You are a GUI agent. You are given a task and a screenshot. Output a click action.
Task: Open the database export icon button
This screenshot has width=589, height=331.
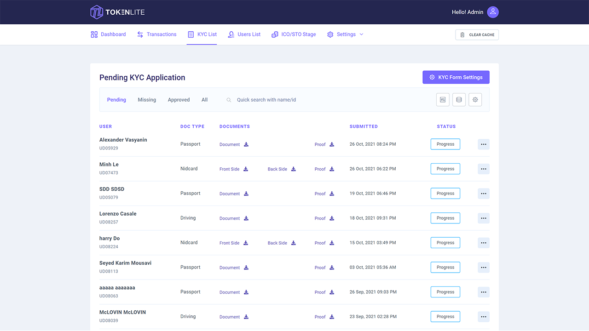pos(459,99)
